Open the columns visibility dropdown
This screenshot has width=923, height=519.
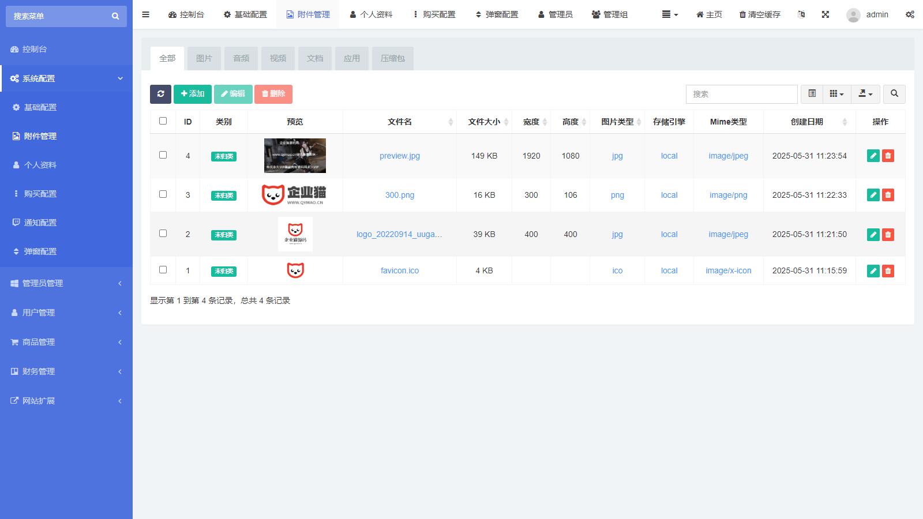836,94
